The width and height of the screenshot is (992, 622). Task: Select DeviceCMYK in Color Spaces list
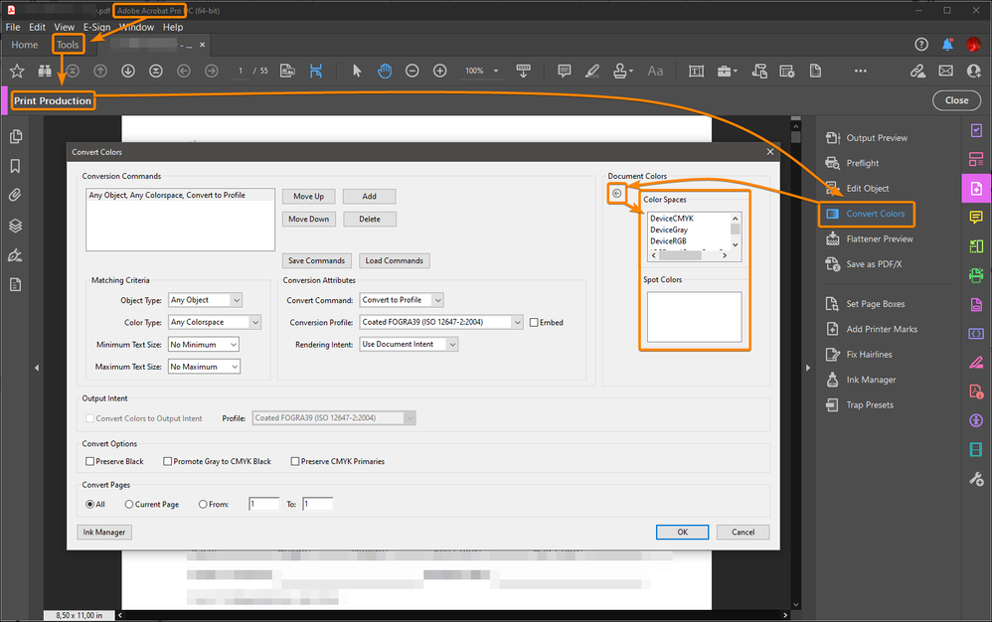[672, 219]
